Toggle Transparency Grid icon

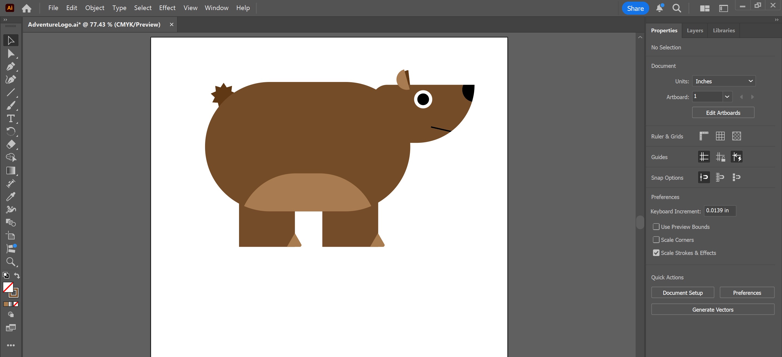click(736, 136)
